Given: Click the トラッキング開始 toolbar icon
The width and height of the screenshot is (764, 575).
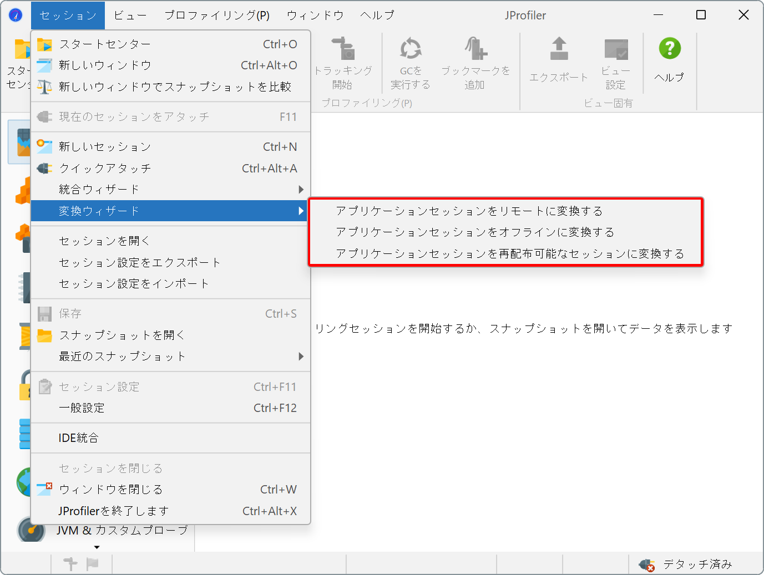Looking at the screenshot, I should coord(343,49).
